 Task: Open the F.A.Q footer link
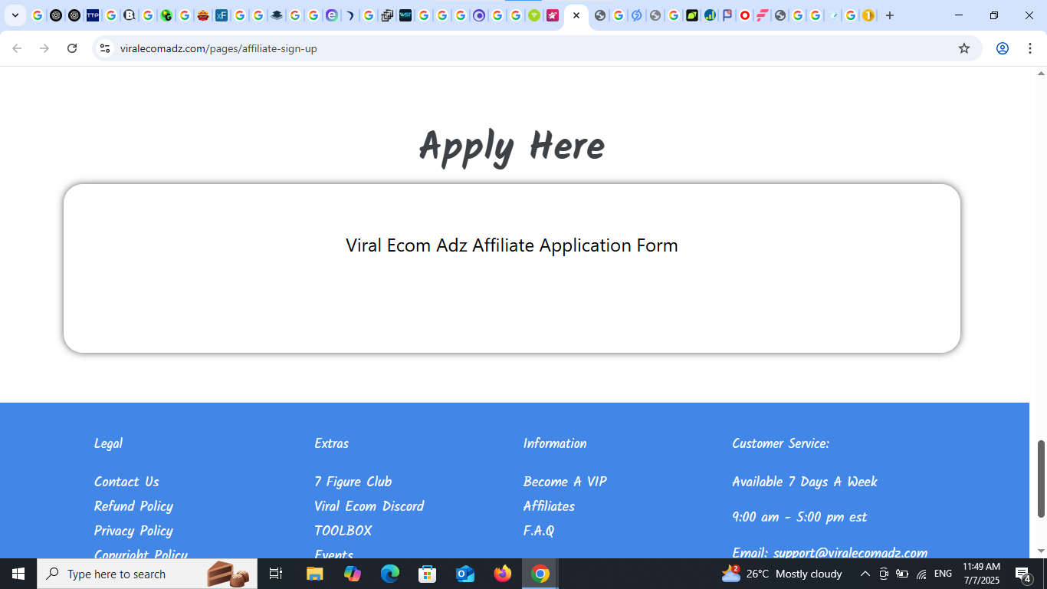tap(538, 531)
